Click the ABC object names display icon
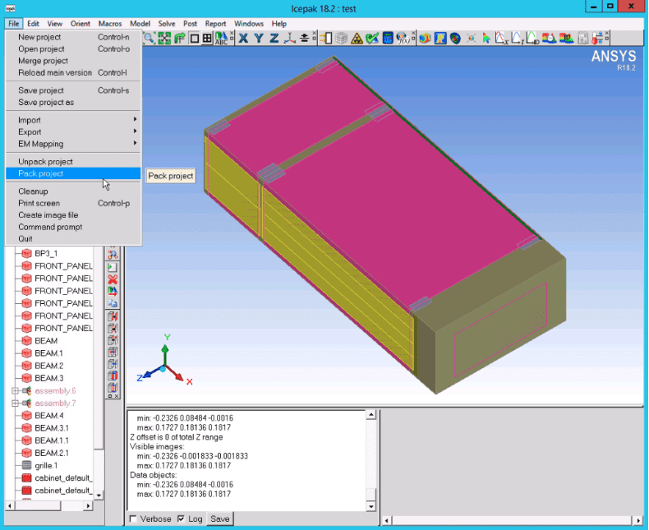 click(222, 39)
